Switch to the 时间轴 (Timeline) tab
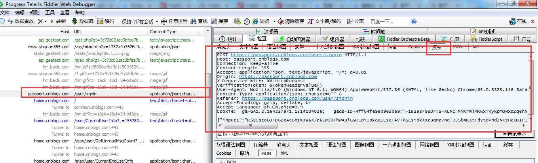Image resolution: width=538 pixels, height=163 pixels. pyautogui.click(x=374, y=32)
